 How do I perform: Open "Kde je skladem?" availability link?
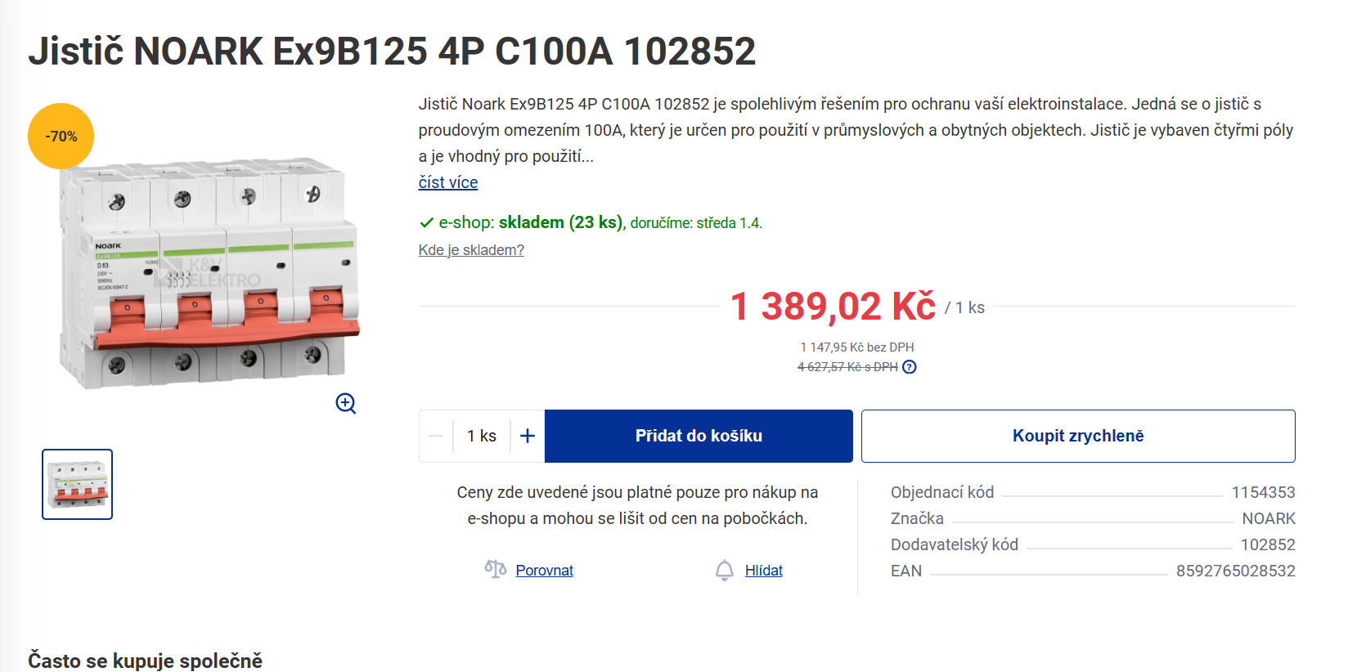click(x=471, y=250)
